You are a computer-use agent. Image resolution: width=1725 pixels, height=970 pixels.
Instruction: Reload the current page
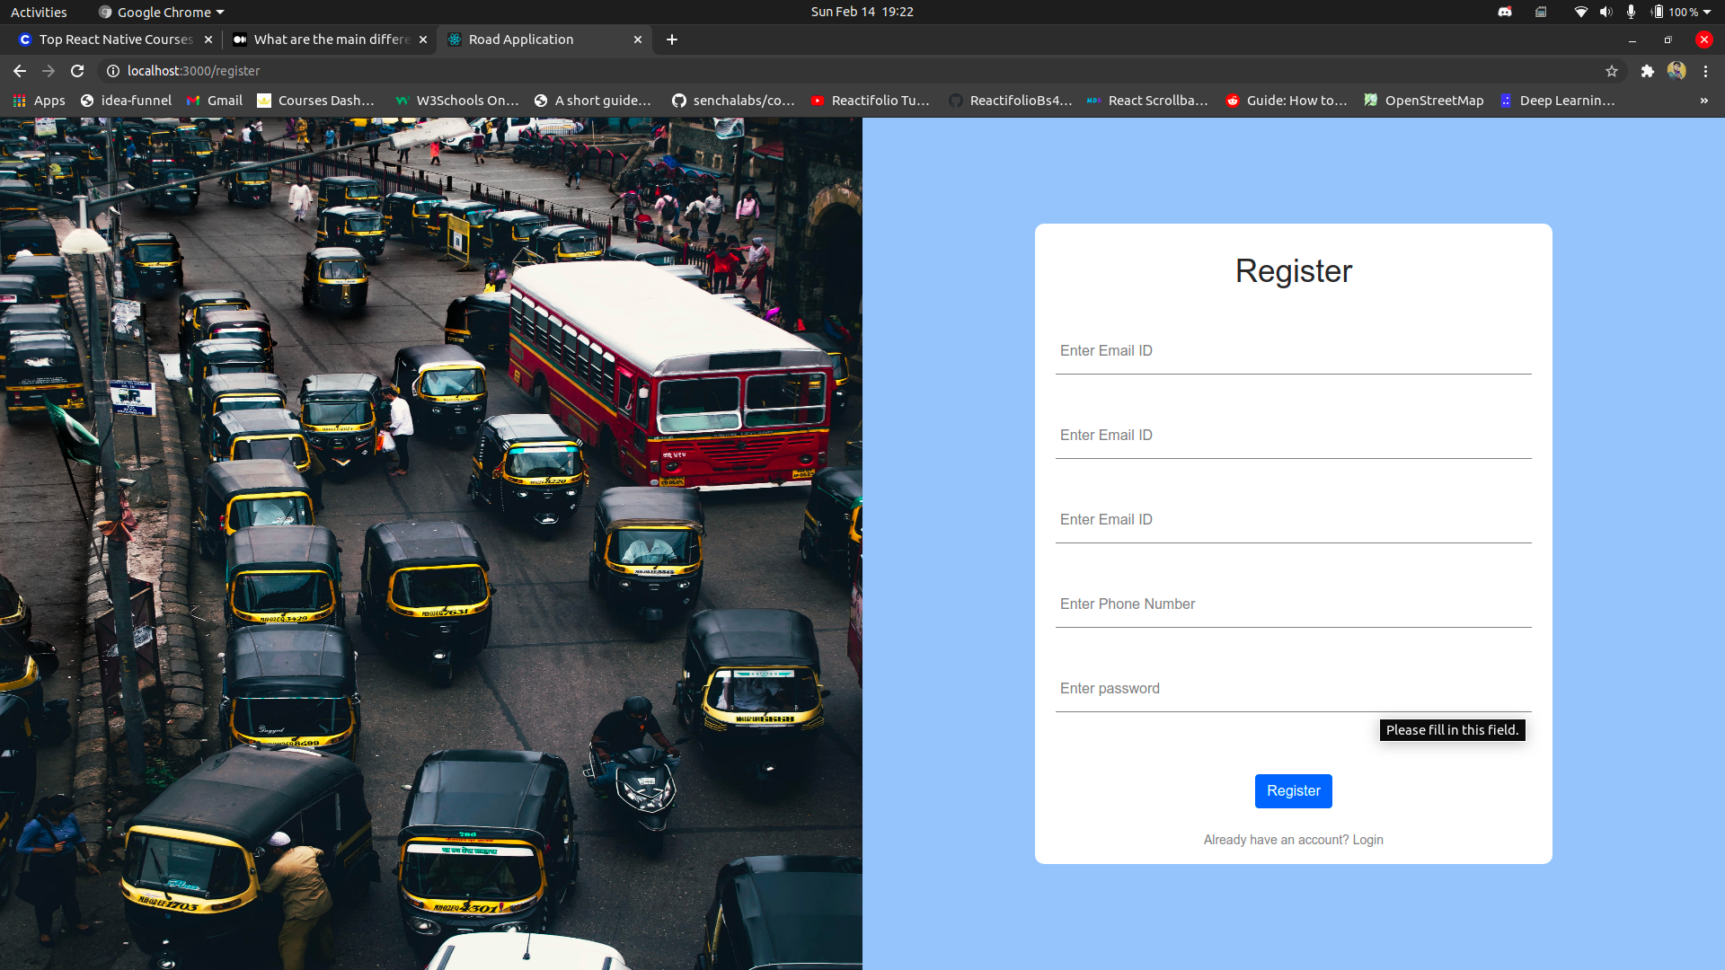click(77, 71)
